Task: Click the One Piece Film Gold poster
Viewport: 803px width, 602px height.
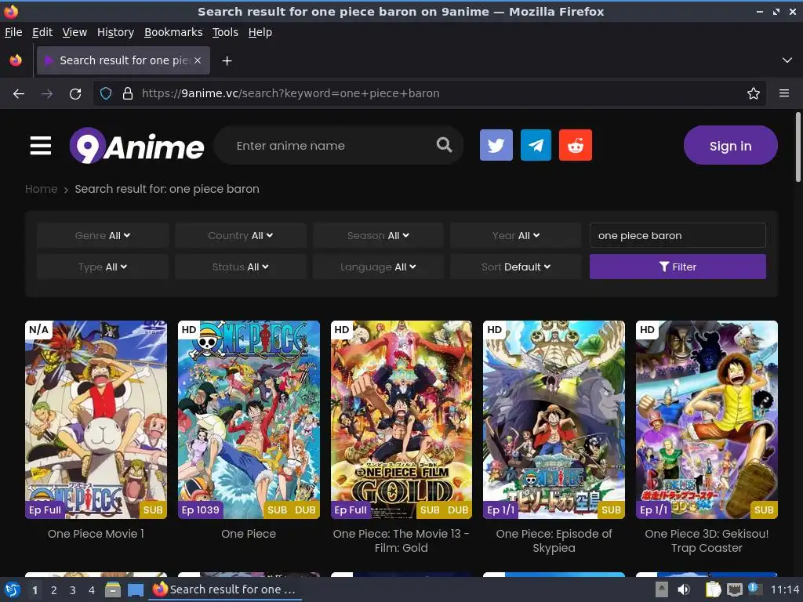Action: pos(401,420)
